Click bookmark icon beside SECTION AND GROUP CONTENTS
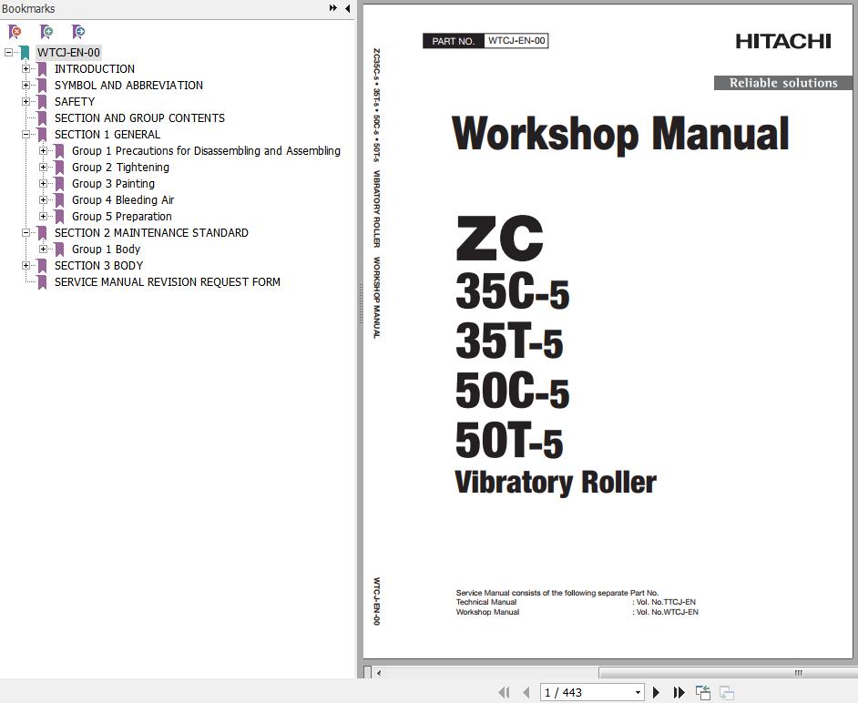This screenshot has height=703, width=858. pos(42,118)
